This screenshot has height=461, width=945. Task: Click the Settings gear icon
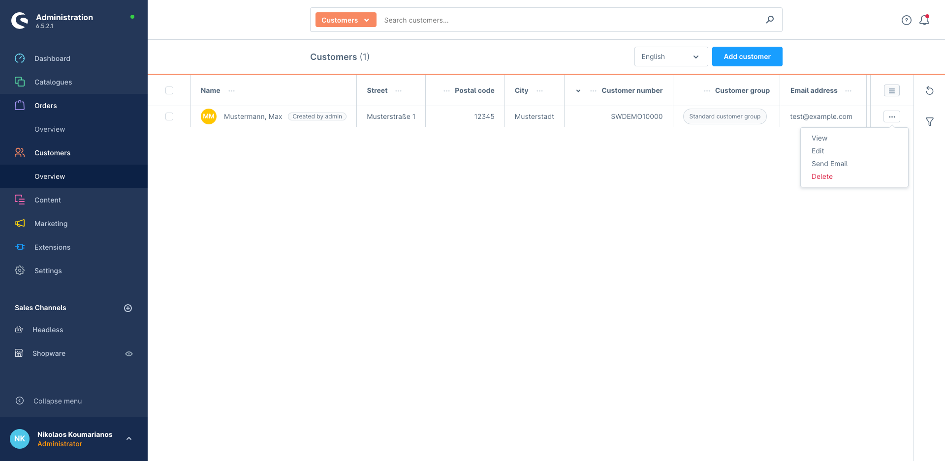[20, 270]
